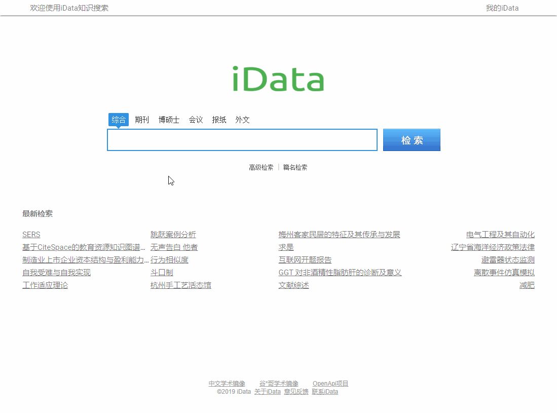Screen dimensions: 557x413
Task: Open recent search 杭州手工艺活态馆
Action: pos(181,285)
